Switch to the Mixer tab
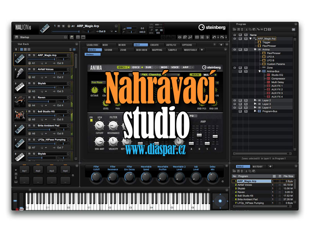310x232 pixels. (x=122, y=45)
